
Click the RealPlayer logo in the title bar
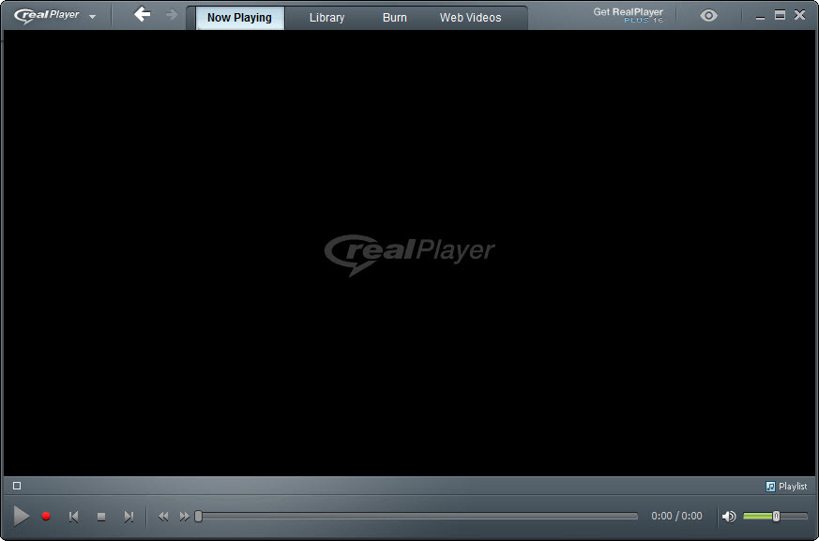point(47,16)
